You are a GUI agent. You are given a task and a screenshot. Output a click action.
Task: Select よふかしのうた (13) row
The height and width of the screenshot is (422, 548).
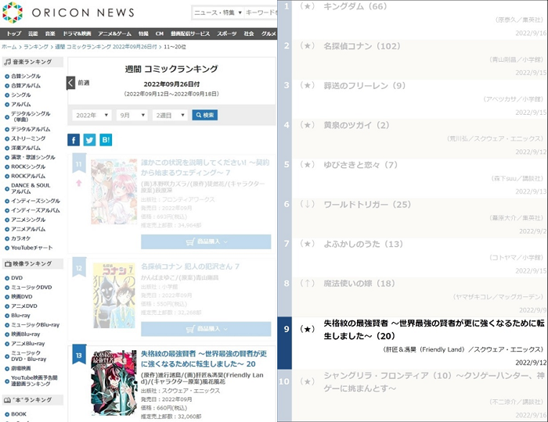pos(413,257)
